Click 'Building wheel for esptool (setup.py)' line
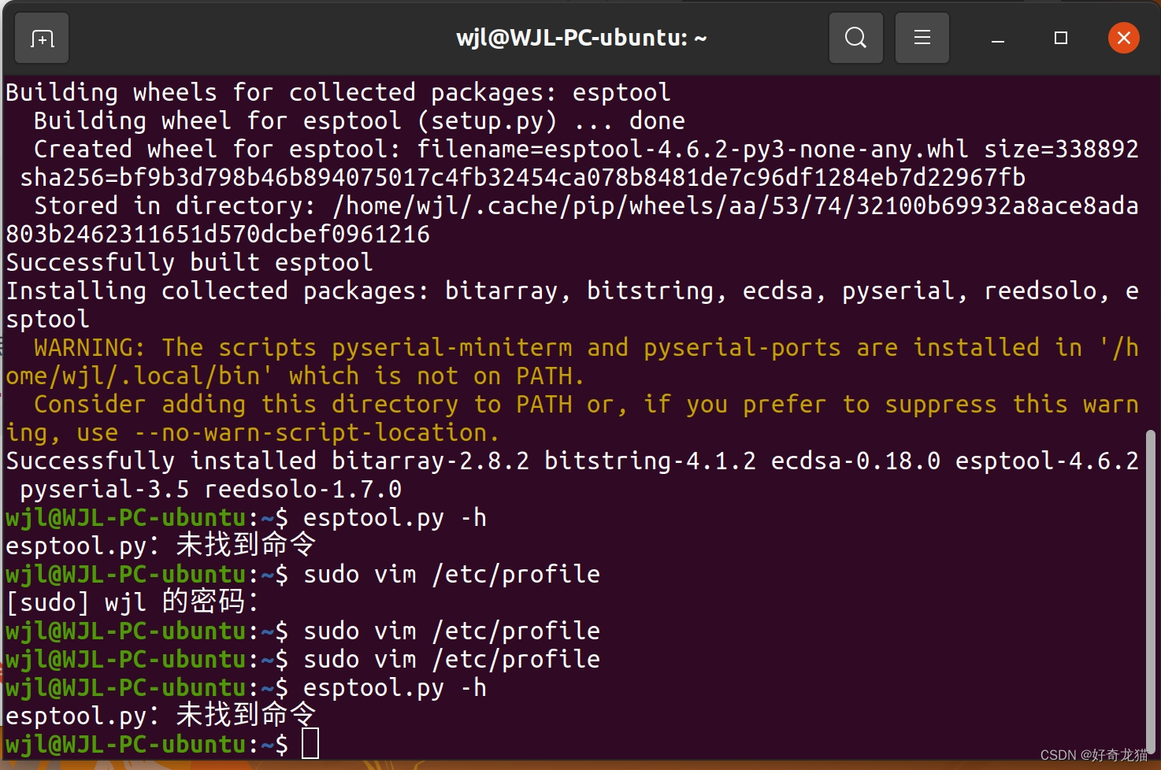This screenshot has height=770, width=1161. [360, 120]
